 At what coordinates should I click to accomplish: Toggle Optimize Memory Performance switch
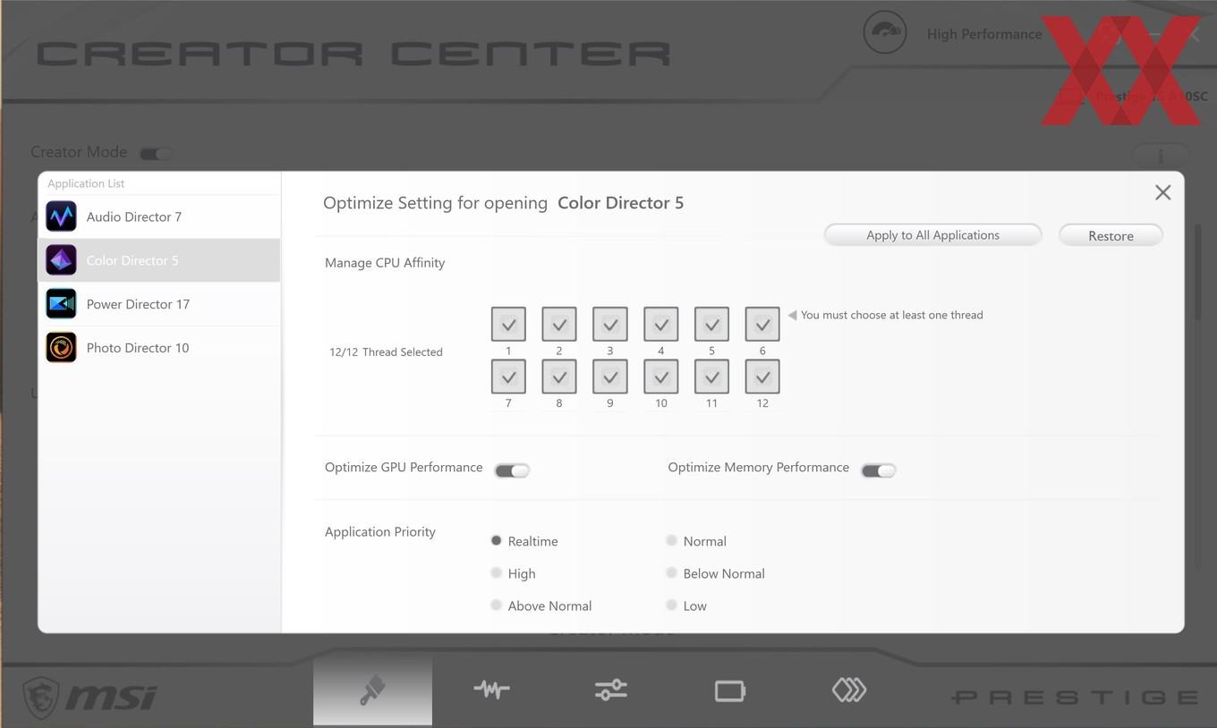click(878, 470)
